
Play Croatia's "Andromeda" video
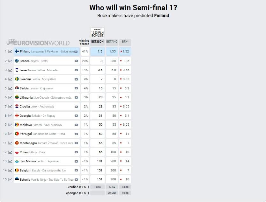tap(76, 106)
